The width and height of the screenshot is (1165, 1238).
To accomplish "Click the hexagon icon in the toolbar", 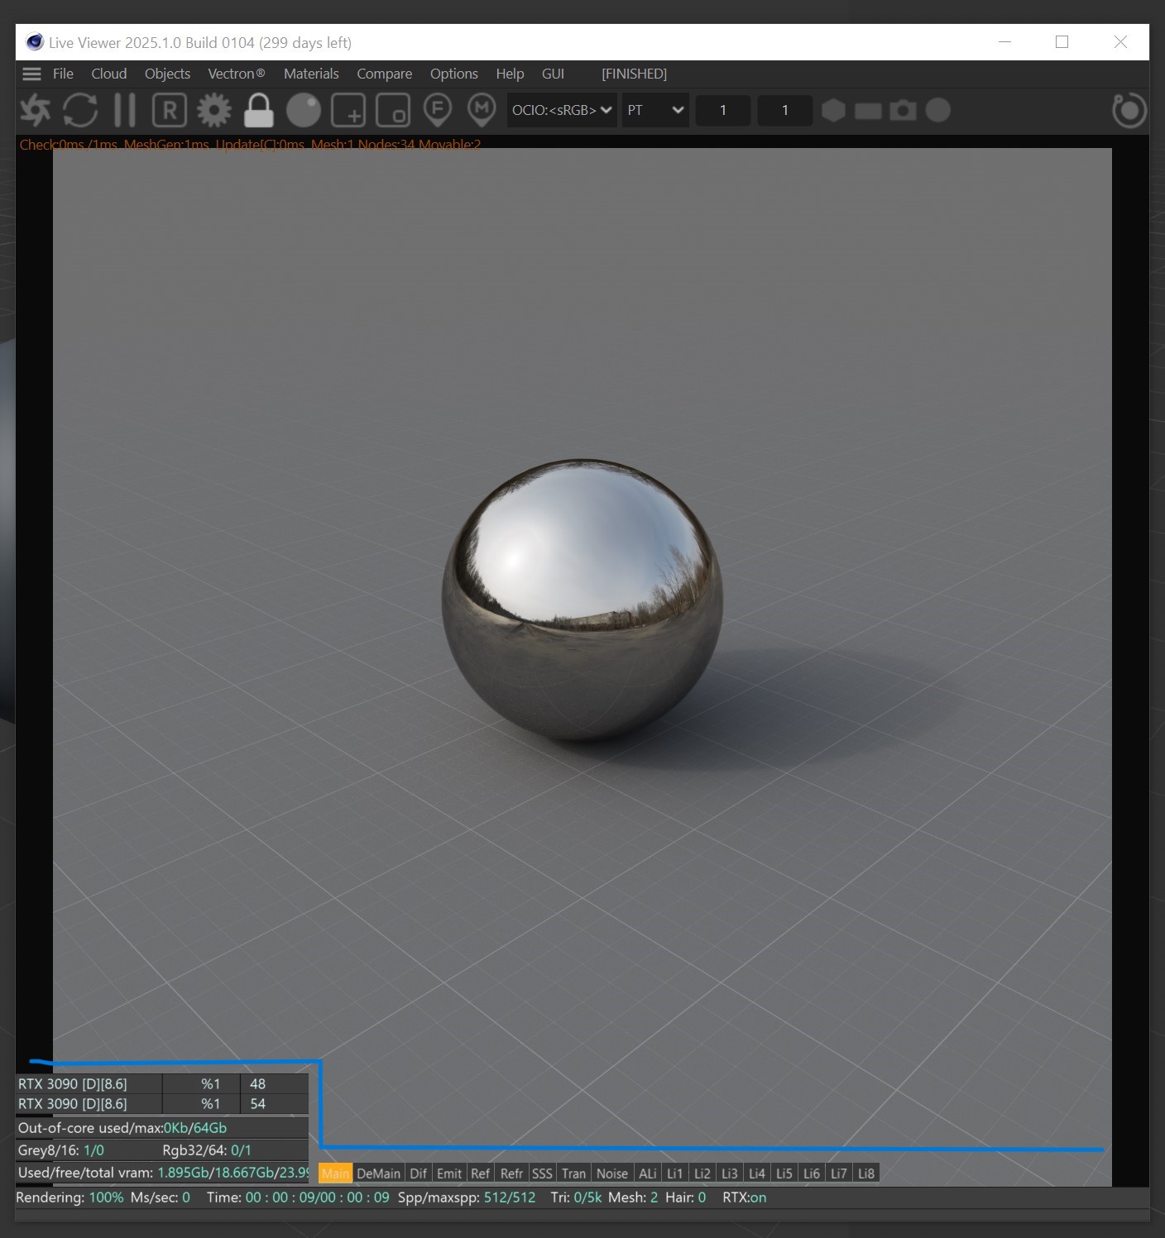I will coord(833,110).
